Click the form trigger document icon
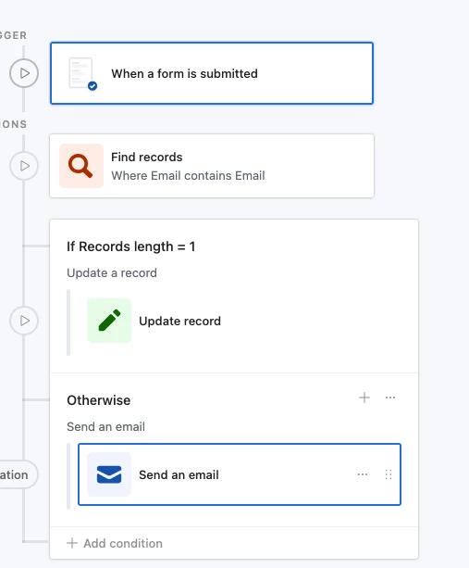The height and width of the screenshot is (568, 469). (82, 73)
